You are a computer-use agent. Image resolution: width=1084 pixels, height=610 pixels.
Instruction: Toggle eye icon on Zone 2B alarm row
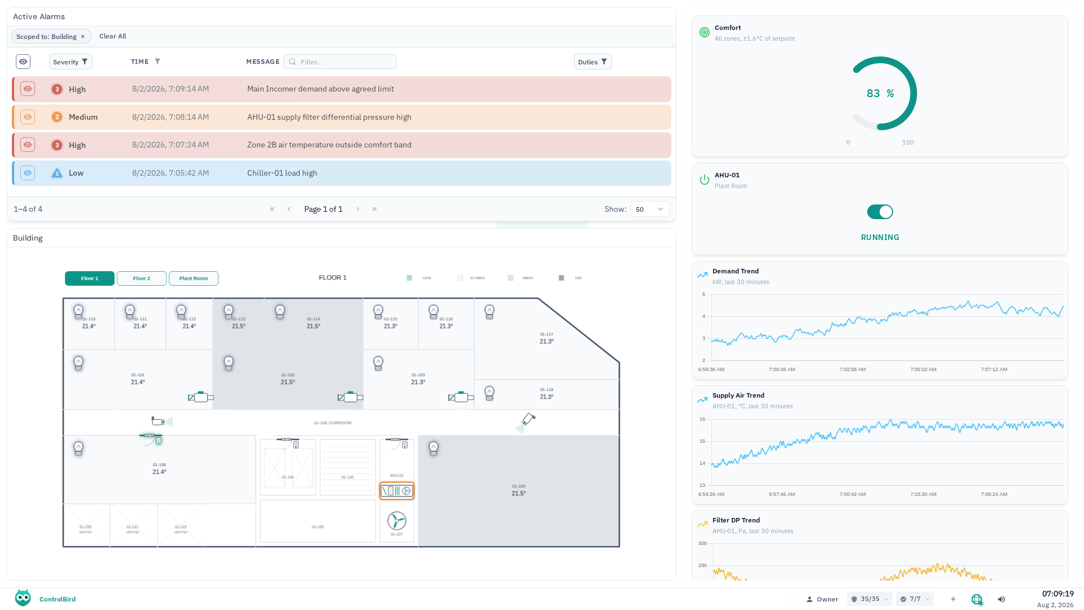tap(28, 145)
